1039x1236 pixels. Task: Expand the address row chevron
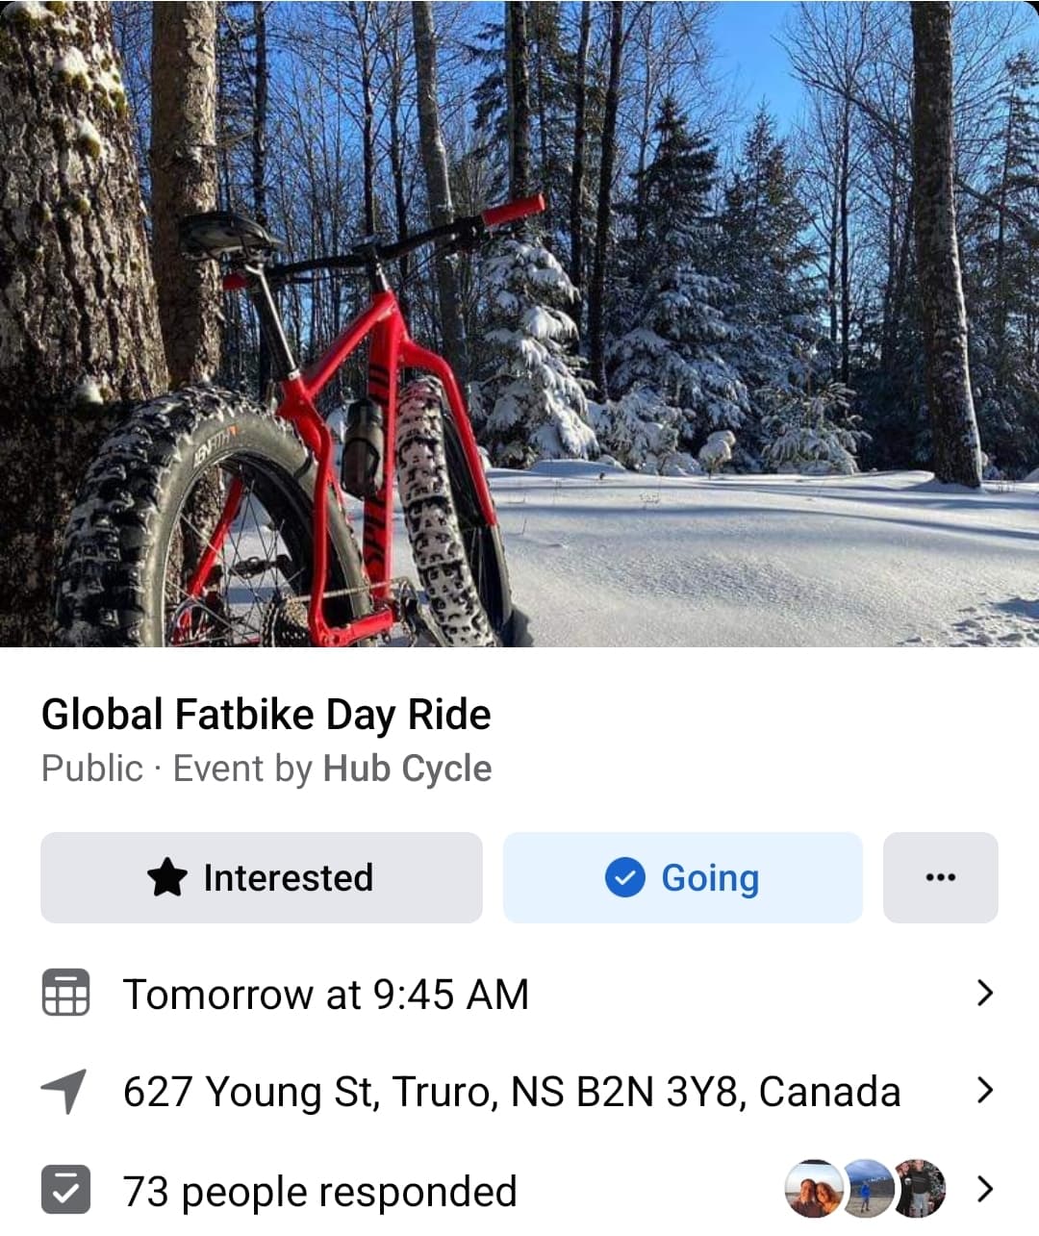coord(984,1091)
